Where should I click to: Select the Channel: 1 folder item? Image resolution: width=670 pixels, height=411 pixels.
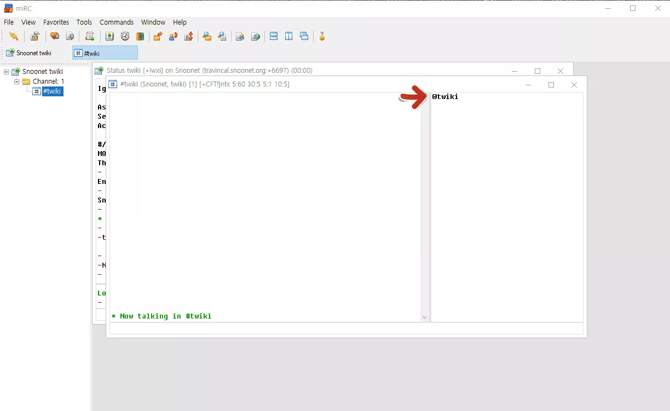tap(48, 82)
